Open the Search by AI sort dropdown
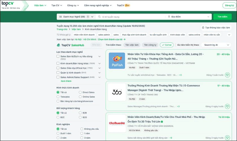 (x=216, y=45)
